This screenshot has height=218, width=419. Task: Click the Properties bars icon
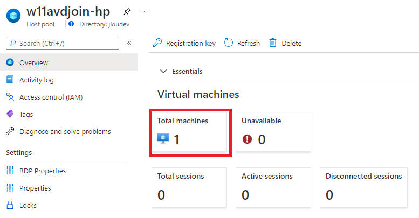(10, 188)
